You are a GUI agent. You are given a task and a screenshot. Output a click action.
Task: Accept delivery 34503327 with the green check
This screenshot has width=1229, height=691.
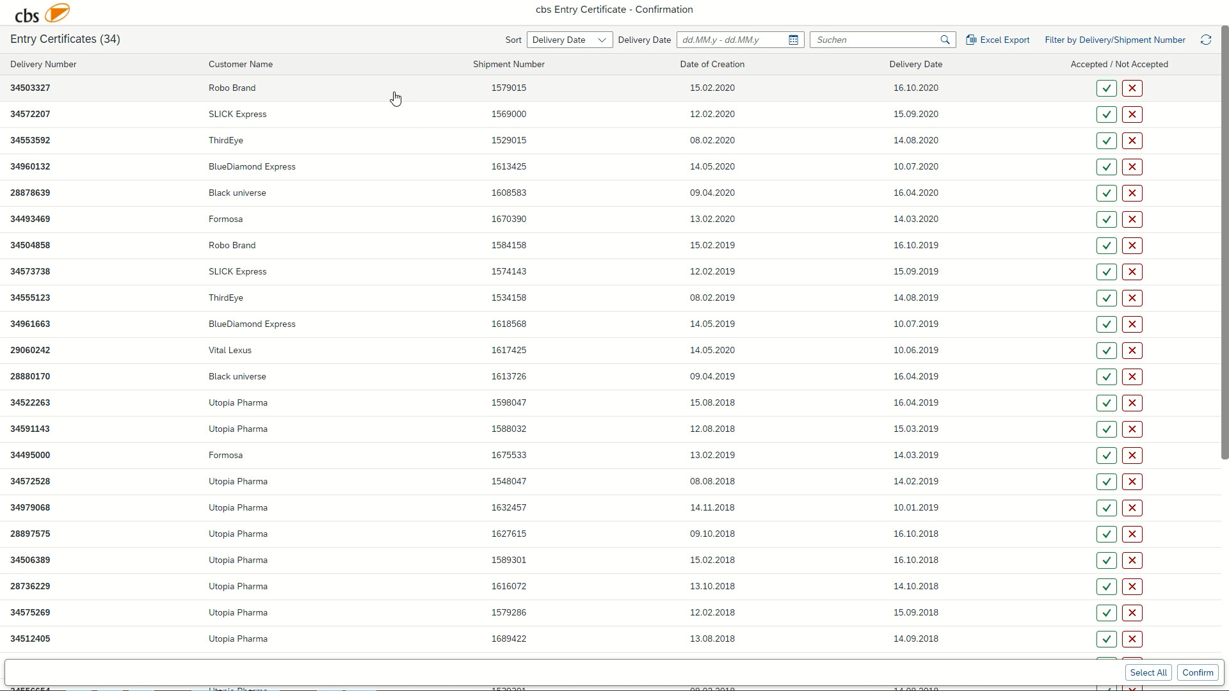tap(1106, 88)
